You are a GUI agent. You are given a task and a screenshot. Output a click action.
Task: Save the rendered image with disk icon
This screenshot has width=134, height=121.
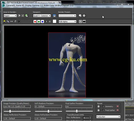tap(4, 21)
